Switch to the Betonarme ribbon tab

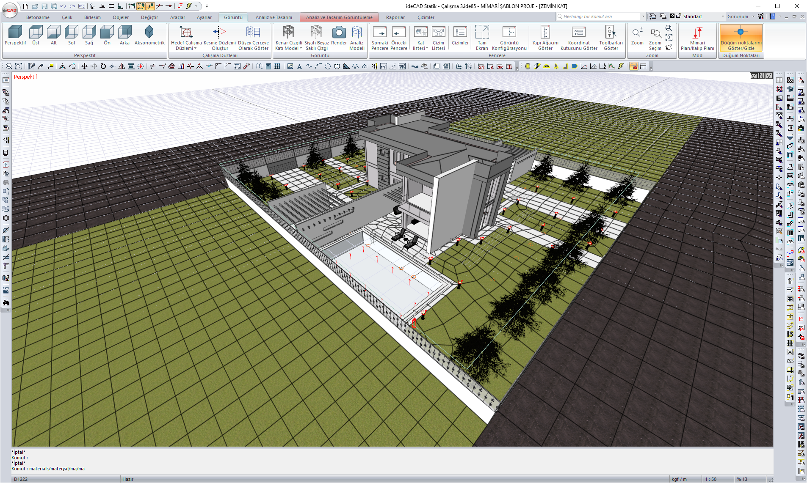[38, 17]
